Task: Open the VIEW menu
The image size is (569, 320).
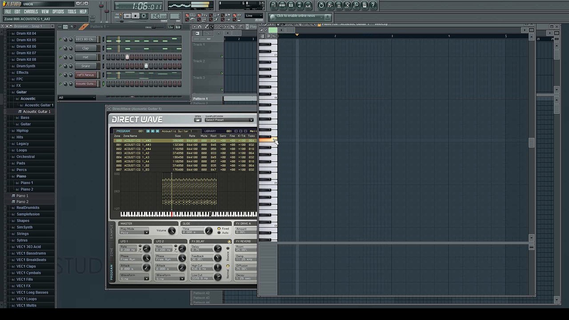Action: (x=45, y=12)
